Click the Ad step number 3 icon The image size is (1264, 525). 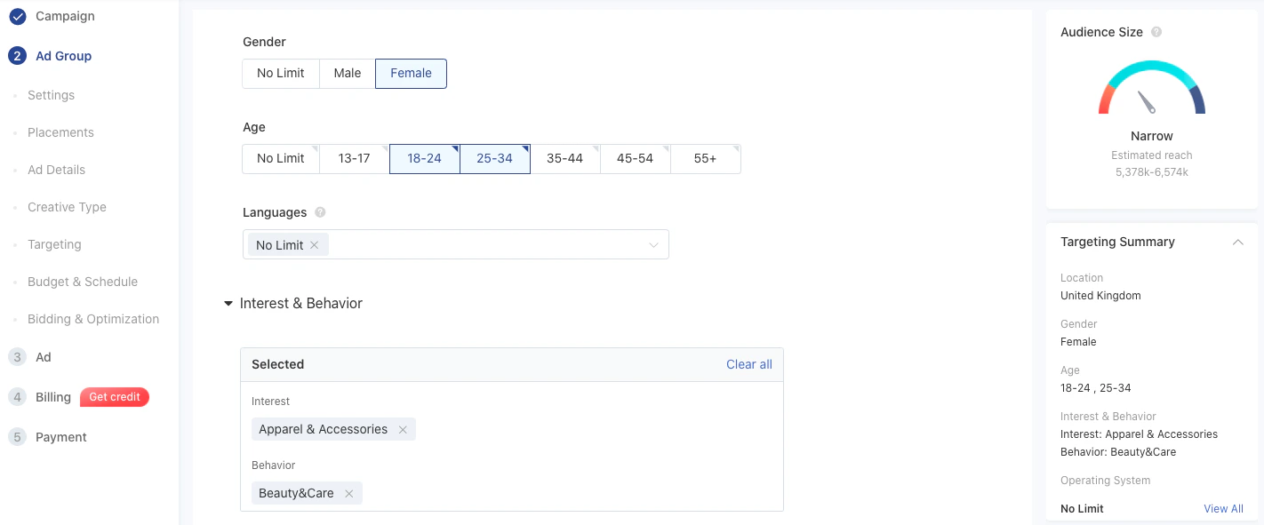tap(17, 357)
